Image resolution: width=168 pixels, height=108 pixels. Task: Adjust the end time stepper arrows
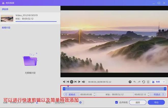click(x=148, y=94)
